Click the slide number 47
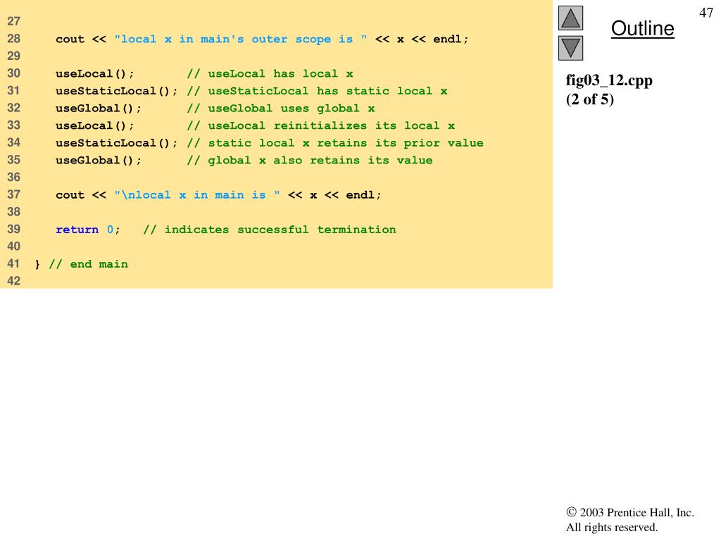721x541 pixels. (706, 13)
